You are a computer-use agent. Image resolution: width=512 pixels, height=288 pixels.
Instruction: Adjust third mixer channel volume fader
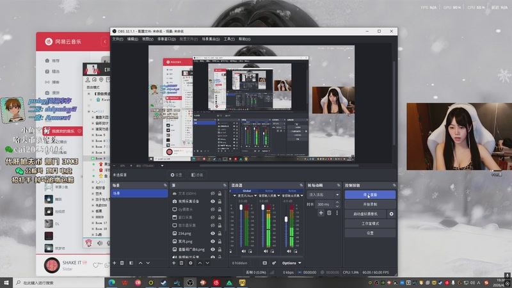coord(286,220)
